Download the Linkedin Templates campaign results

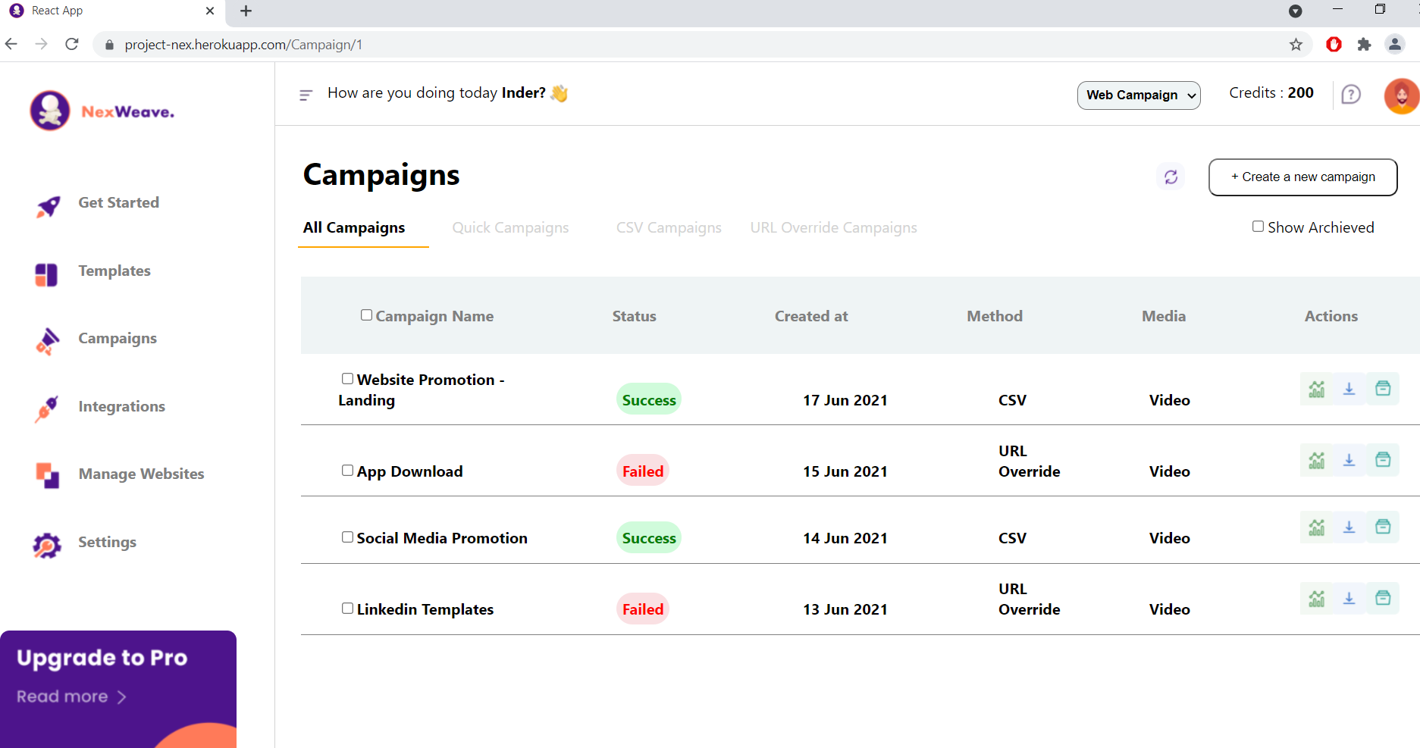point(1349,598)
